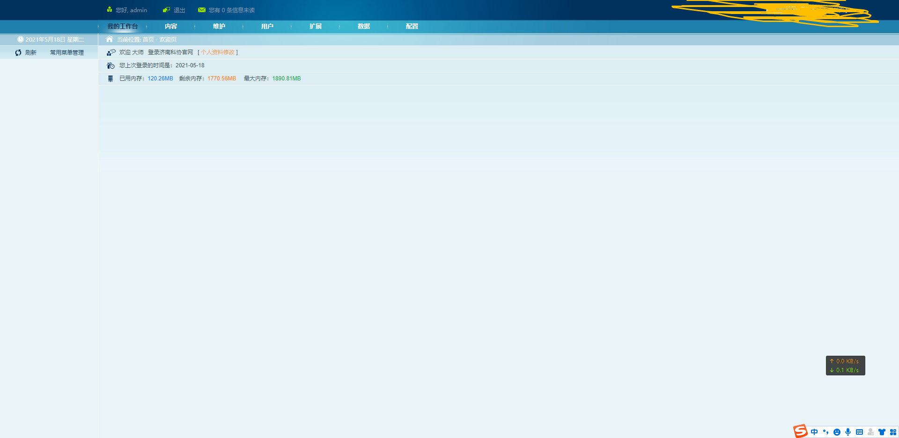Viewport: 899px width, 438px height.
Task: Click the last login text 您上次登录的时间是：2021-05-18
Action: tap(162, 65)
